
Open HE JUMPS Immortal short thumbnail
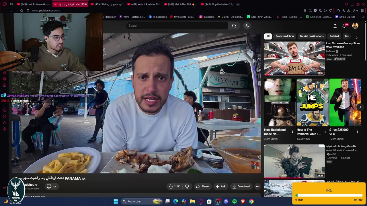point(313,102)
